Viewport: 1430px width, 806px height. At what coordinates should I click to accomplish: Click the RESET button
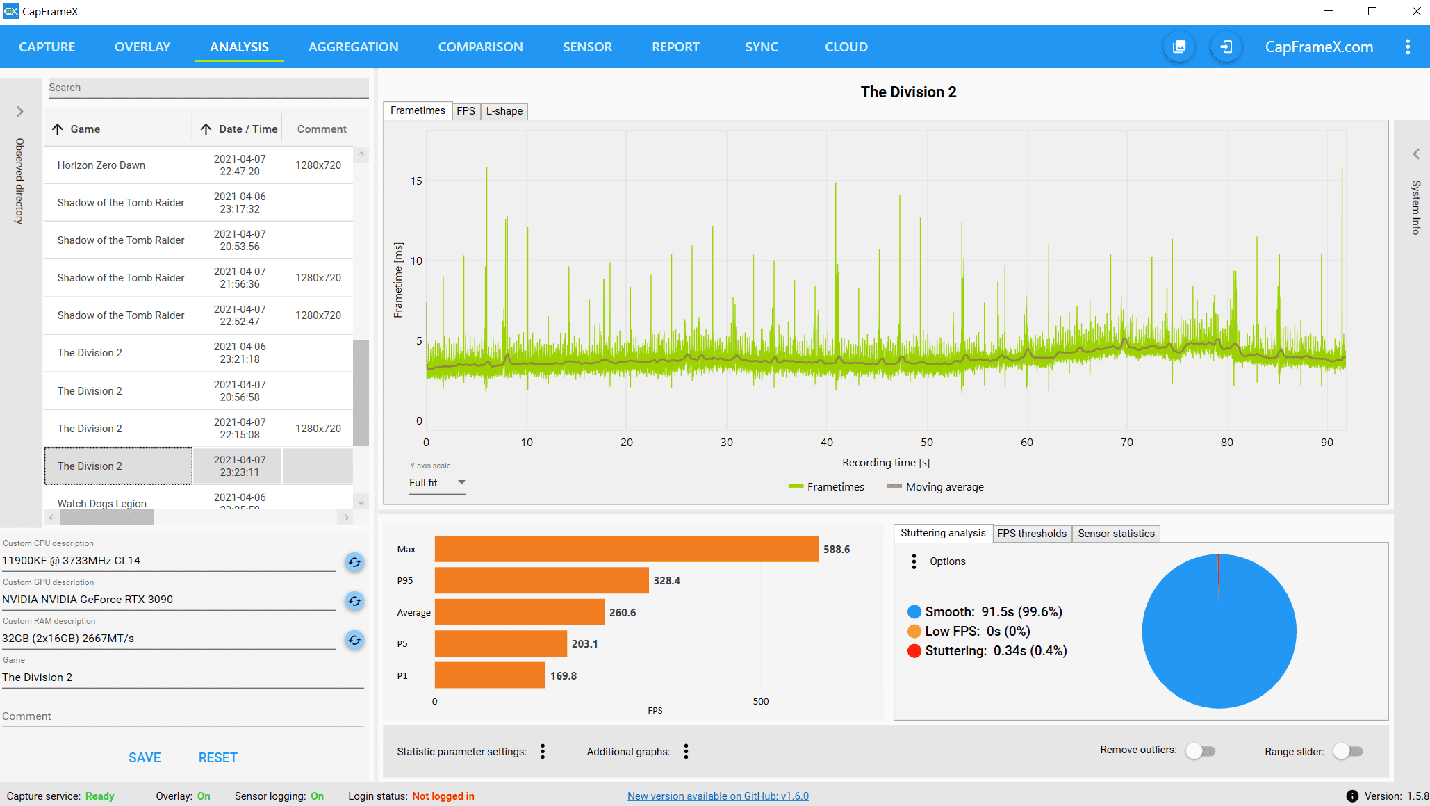217,758
